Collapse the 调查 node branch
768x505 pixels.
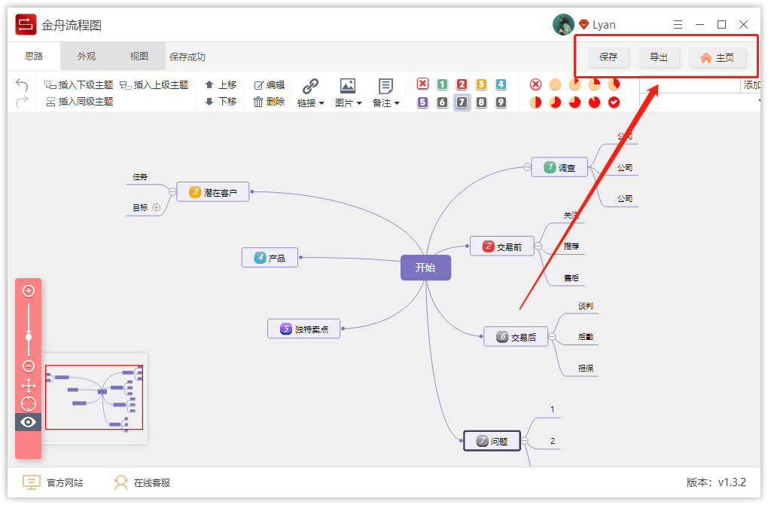(527, 167)
